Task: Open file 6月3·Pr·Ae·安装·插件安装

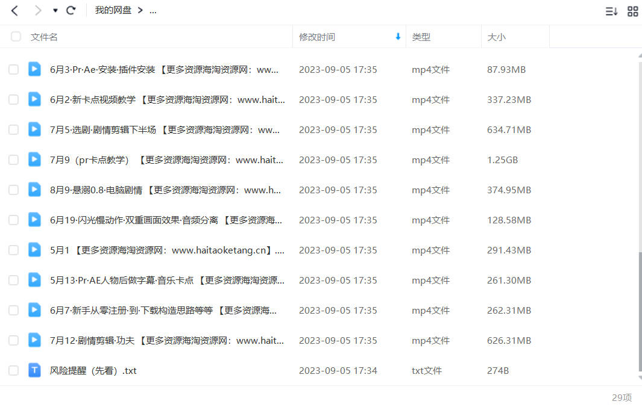Action: (x=164, y=70)
